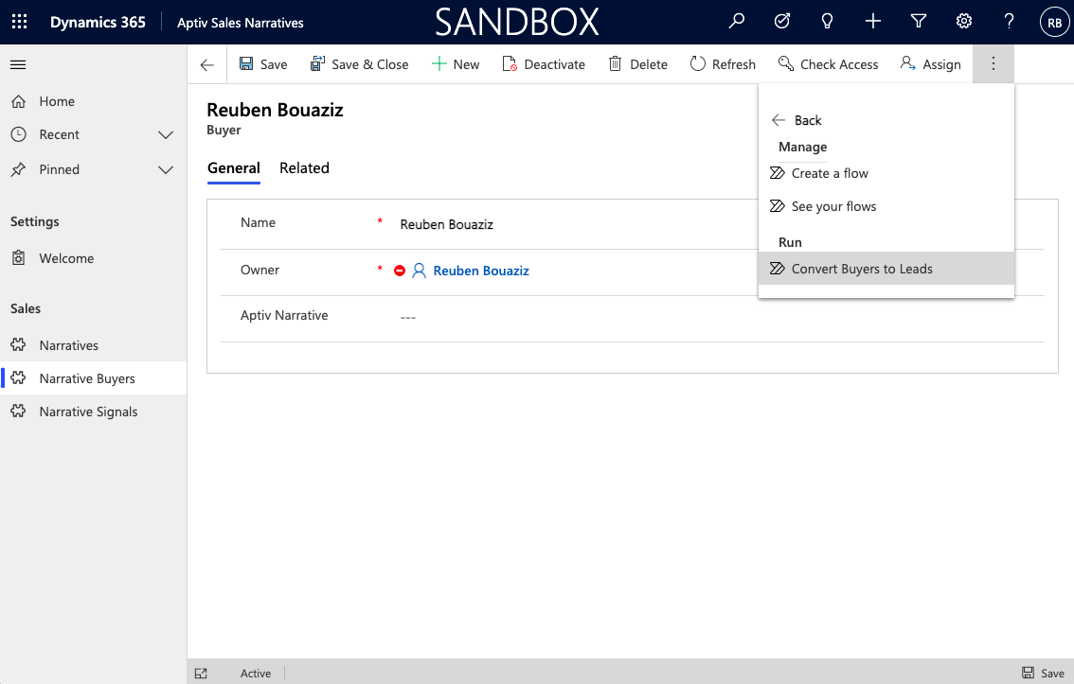Close the more commands overflow menu
The height and width of the screenshot is (684, 1074).
pyautogui.click(x=993, y=64)
